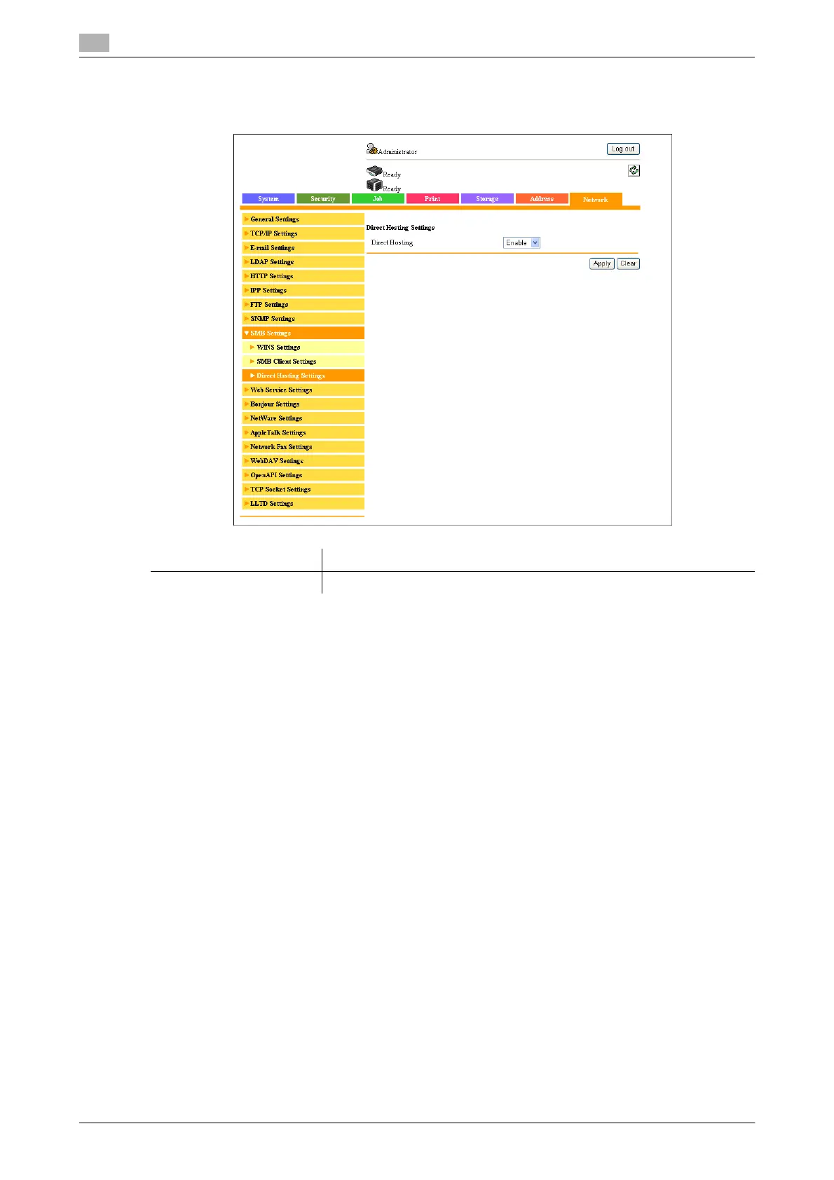Image resolution: width=834 pixels, height=1180 pixels.
Task: Select the Network tab
Action: [x=596, y=199]
